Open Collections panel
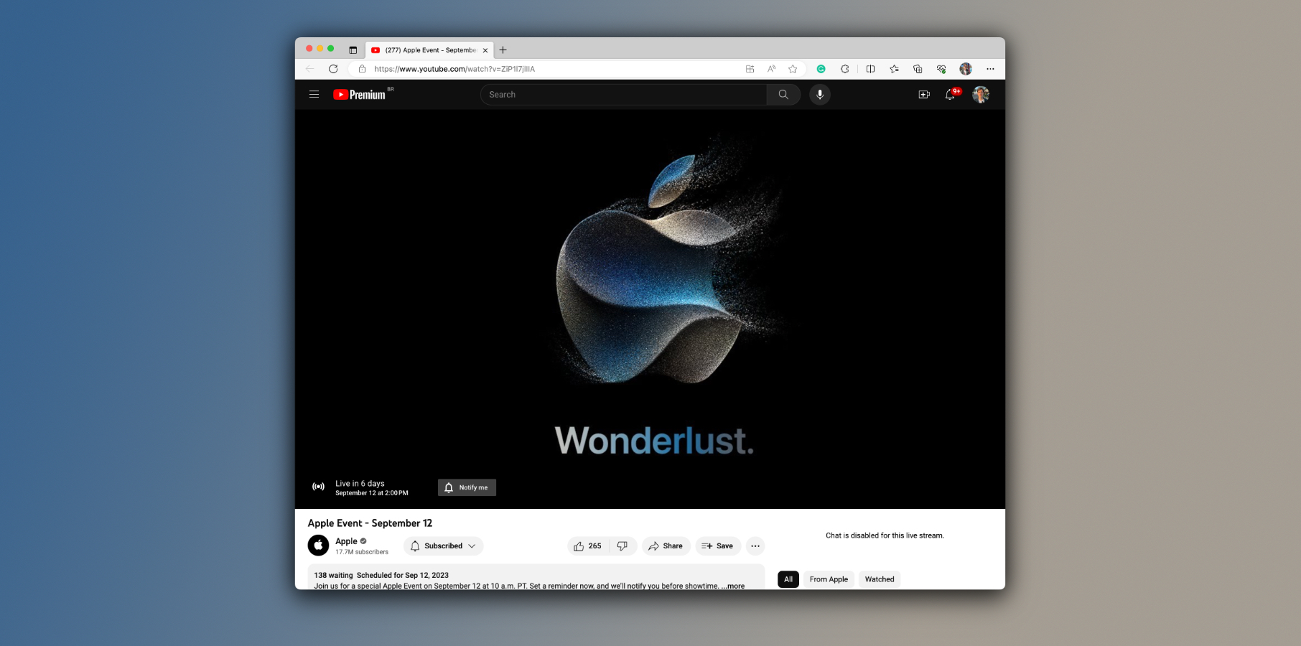1301x646 pixels. point(918,69)
